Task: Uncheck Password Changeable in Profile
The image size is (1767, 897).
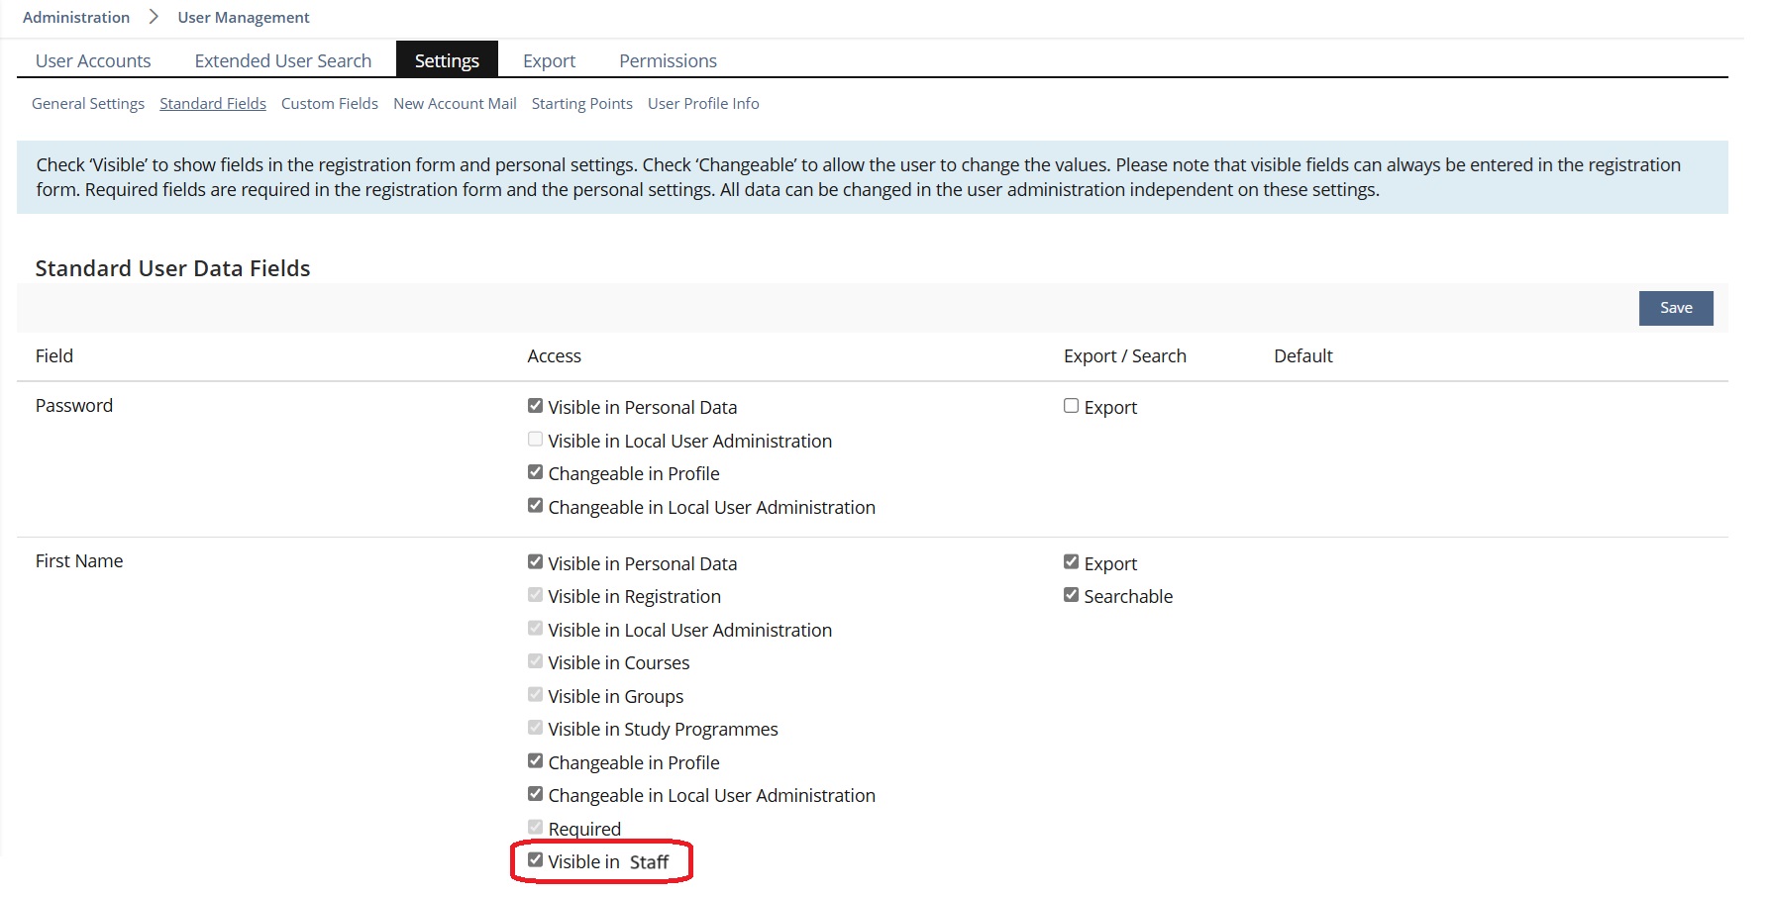Action: [x=536, y=472]
